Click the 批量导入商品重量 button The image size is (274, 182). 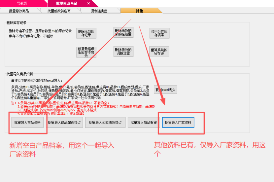(144, 123)
